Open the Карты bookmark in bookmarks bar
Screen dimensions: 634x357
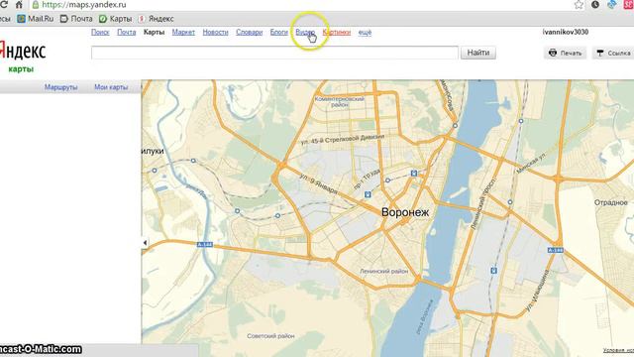(116, 19)
